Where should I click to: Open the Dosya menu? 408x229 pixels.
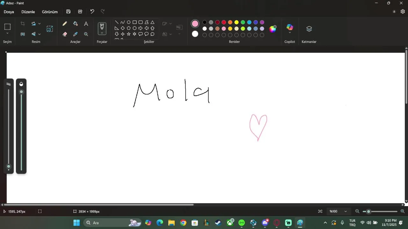coord(9,12)
